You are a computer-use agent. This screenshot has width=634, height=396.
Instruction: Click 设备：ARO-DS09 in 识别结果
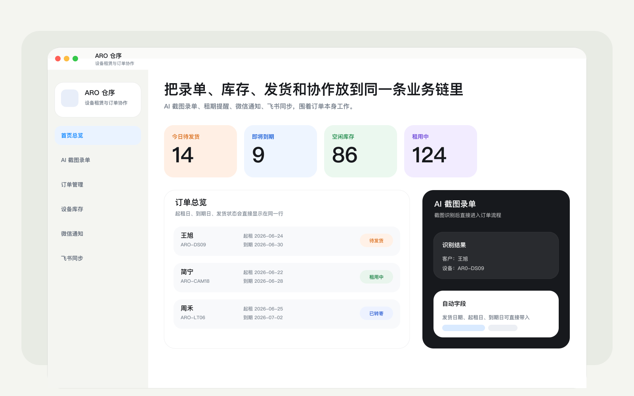click(x=463, y=268)
